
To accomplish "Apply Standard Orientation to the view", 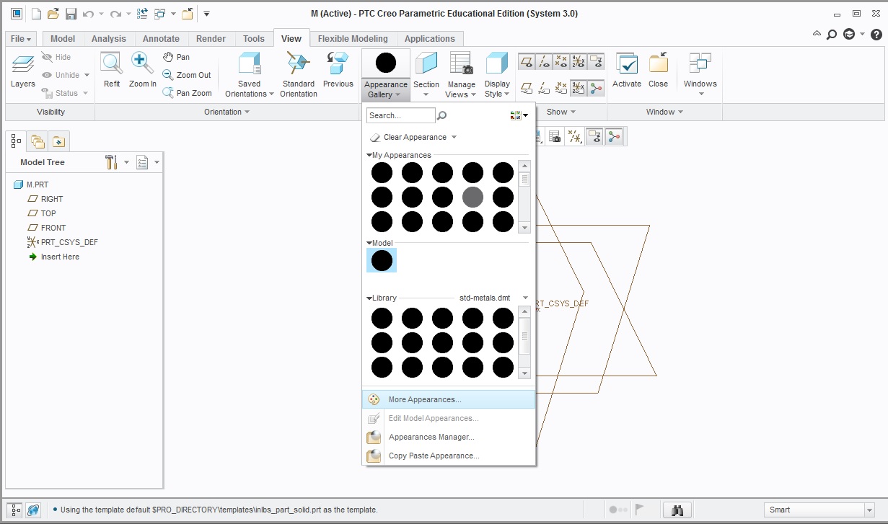I will coord(299,75).
